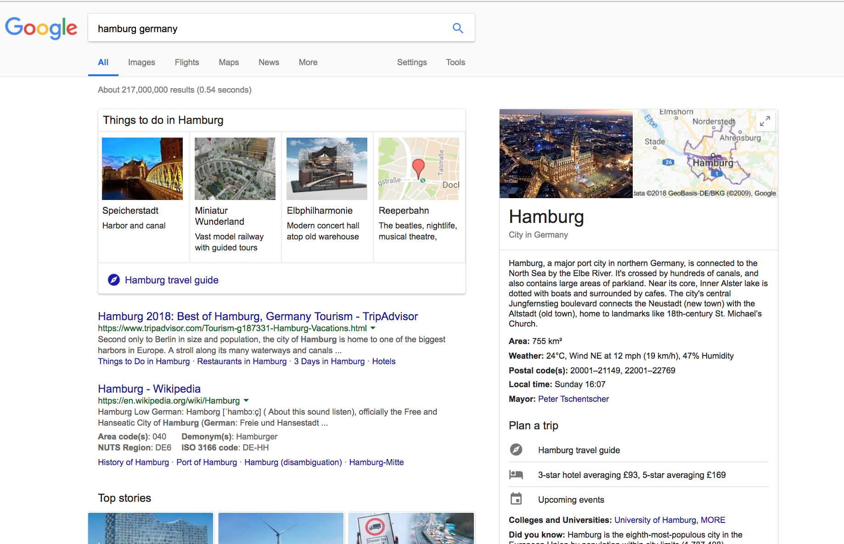Click the compass icon in Plan a trip
The width and height of the screenshot is (844, 544).
click(x=516, y=450)
